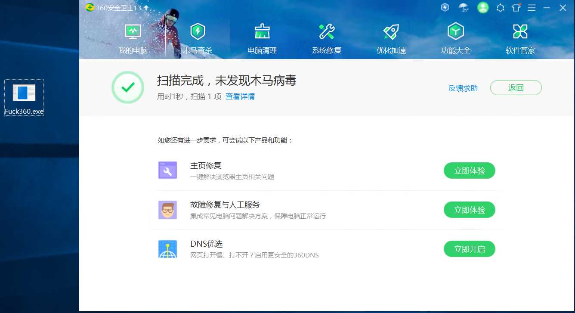Click the 360安全卫士13 title text
Screen dimensions: 575x313
(119, 7)
